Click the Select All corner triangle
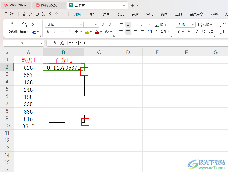 (x=7, y=52)
